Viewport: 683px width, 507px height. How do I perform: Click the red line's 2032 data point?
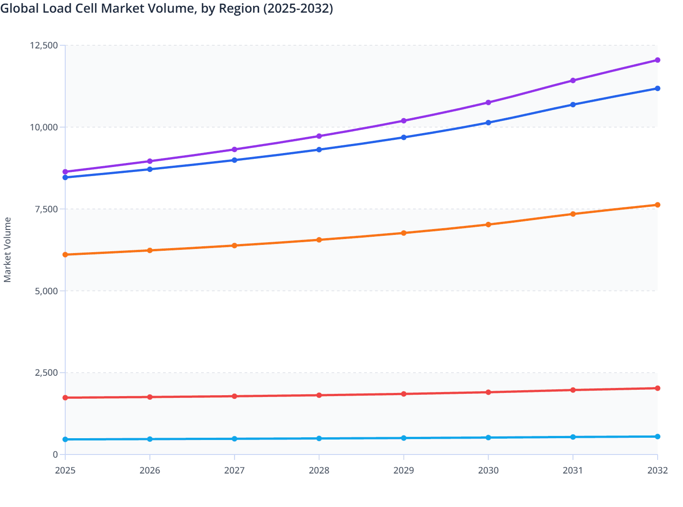pyautogui.click(x=657, y=388)
